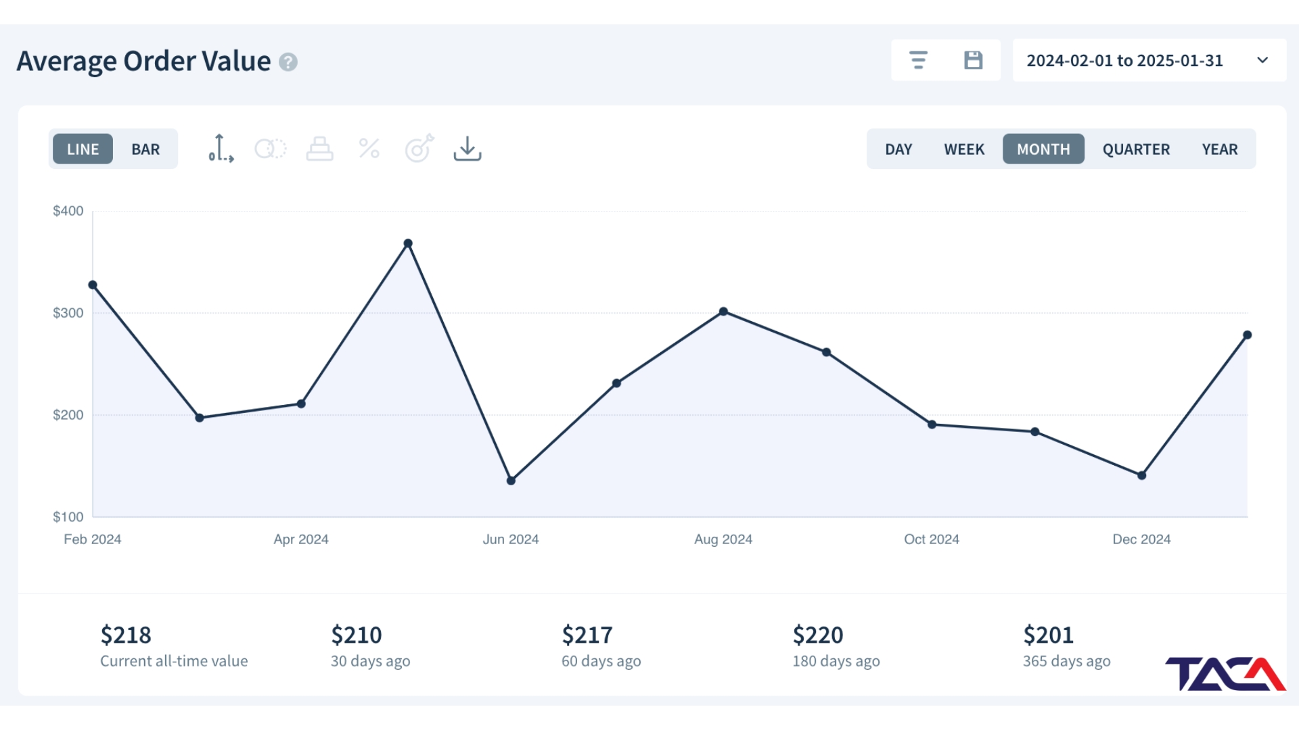Click the MONTH interval button
The width and height of the screenshot is (1299, 730).
click(x=1043, y=149)
